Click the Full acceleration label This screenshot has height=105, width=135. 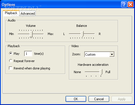(x=108, y=72)
